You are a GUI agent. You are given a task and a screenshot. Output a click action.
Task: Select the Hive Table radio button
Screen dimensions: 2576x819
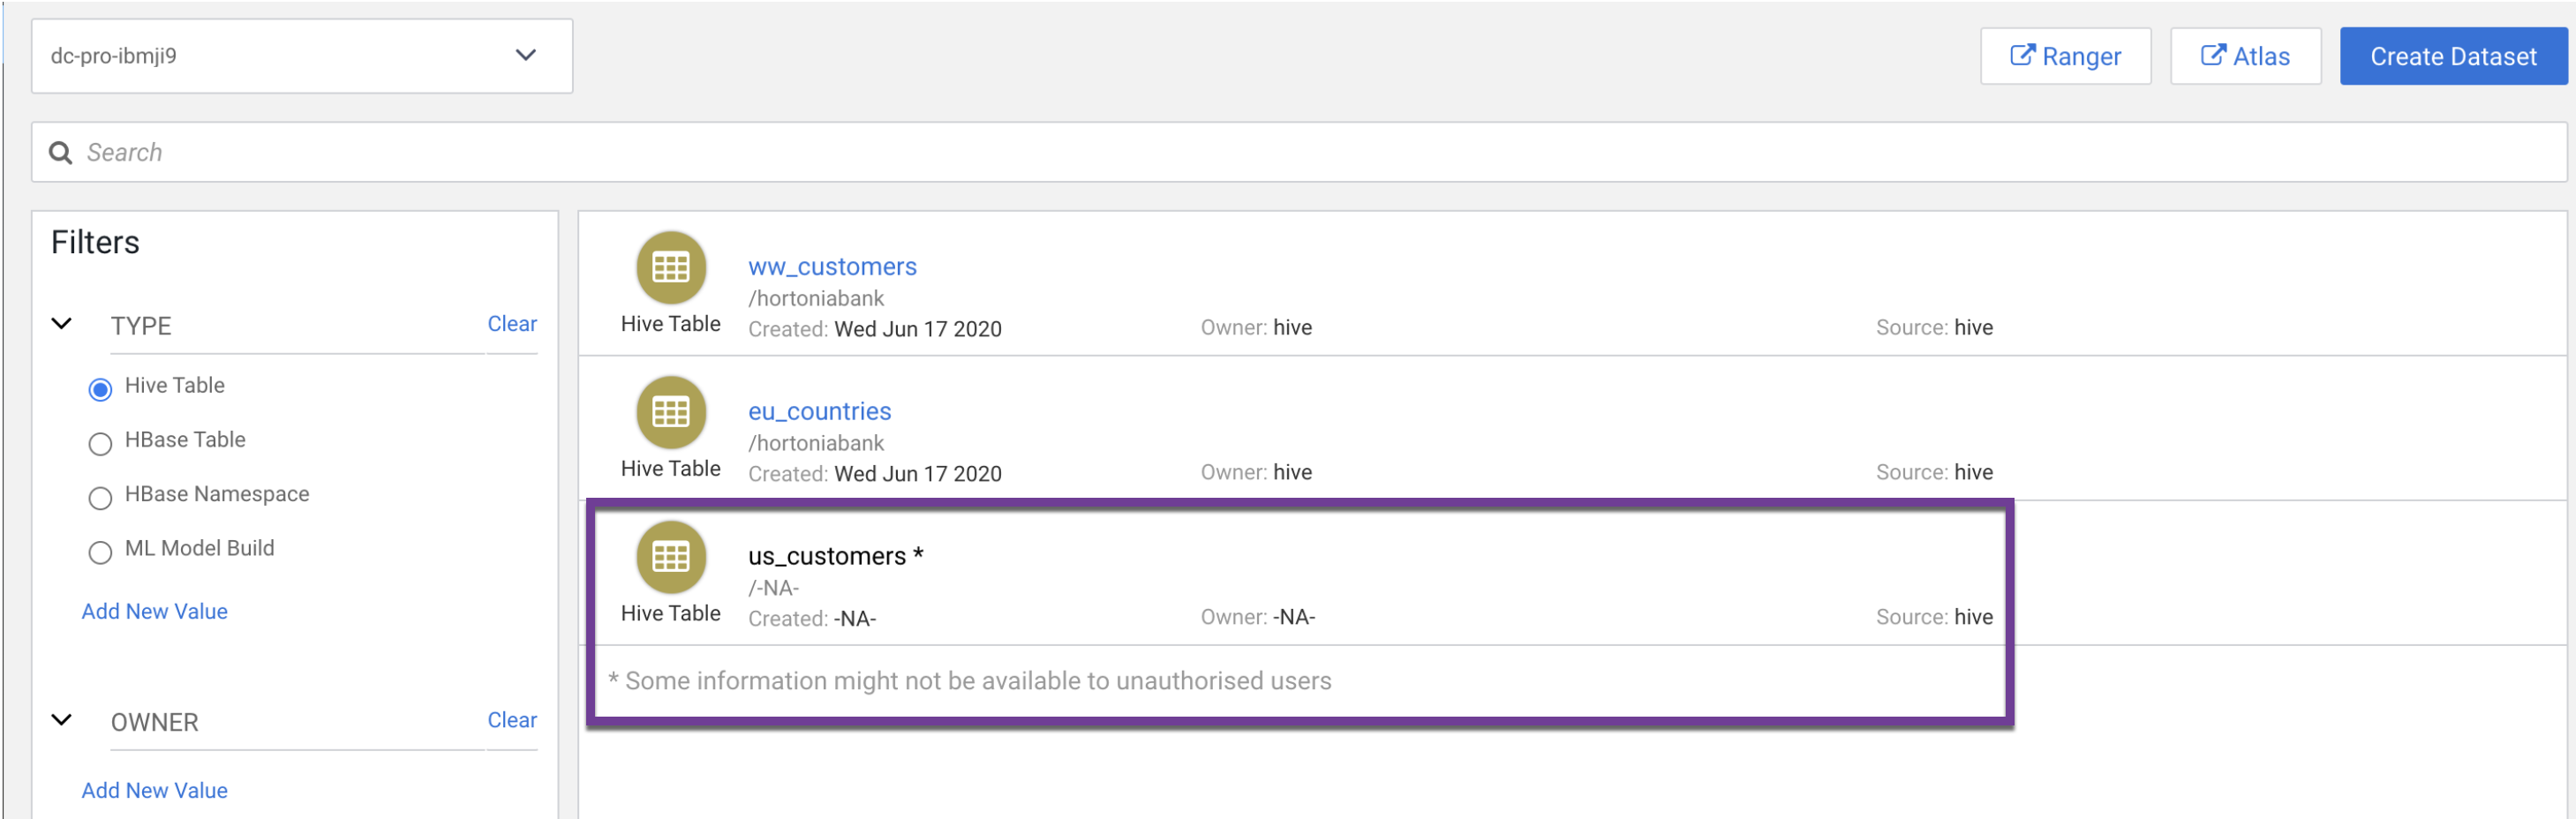coord(100,389)
